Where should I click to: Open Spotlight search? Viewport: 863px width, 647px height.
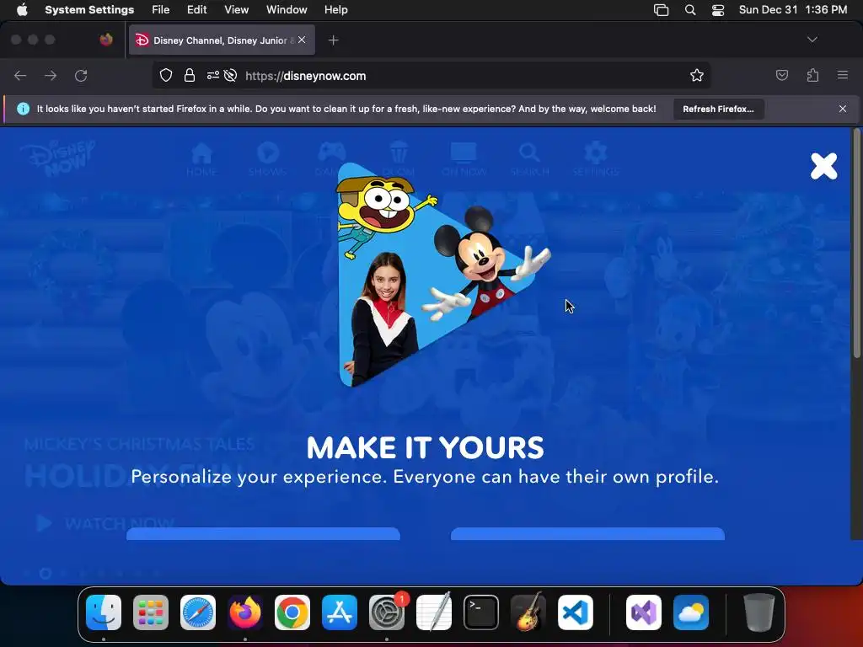click(690, 10)
